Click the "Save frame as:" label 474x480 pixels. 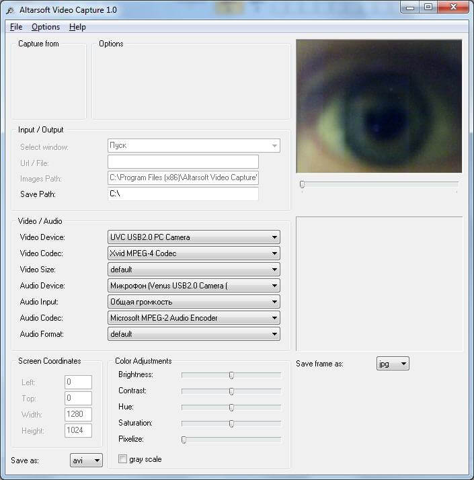319,364
